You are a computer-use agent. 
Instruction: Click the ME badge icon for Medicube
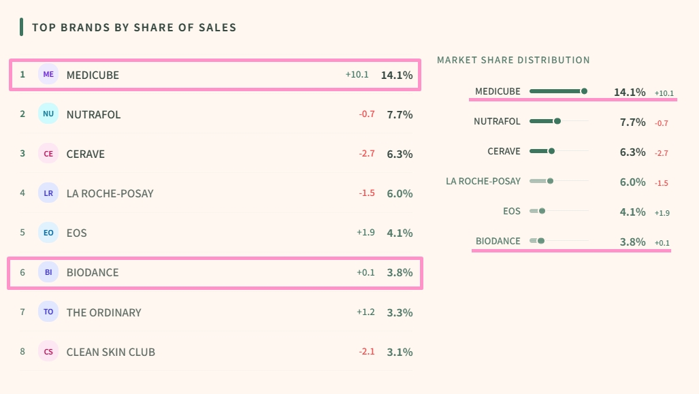[48, 75]
